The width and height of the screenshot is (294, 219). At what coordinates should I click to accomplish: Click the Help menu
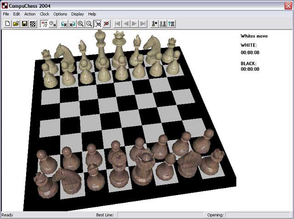92,14
